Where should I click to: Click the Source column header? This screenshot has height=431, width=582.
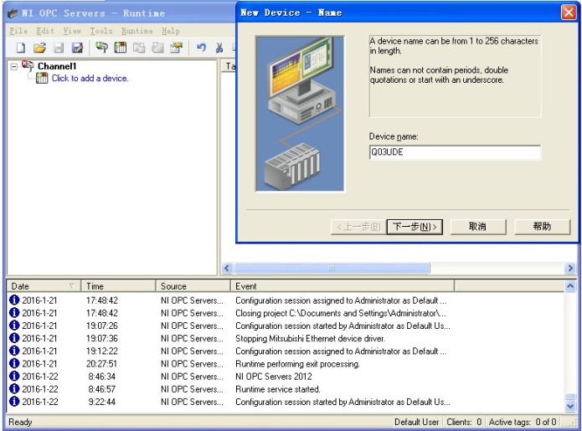(193, 286)
